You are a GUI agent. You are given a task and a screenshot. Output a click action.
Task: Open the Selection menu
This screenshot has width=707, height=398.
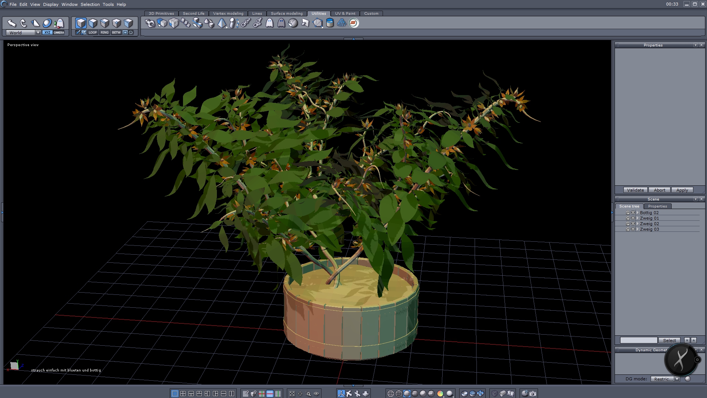pyautogui.click(x=90, y=4)
